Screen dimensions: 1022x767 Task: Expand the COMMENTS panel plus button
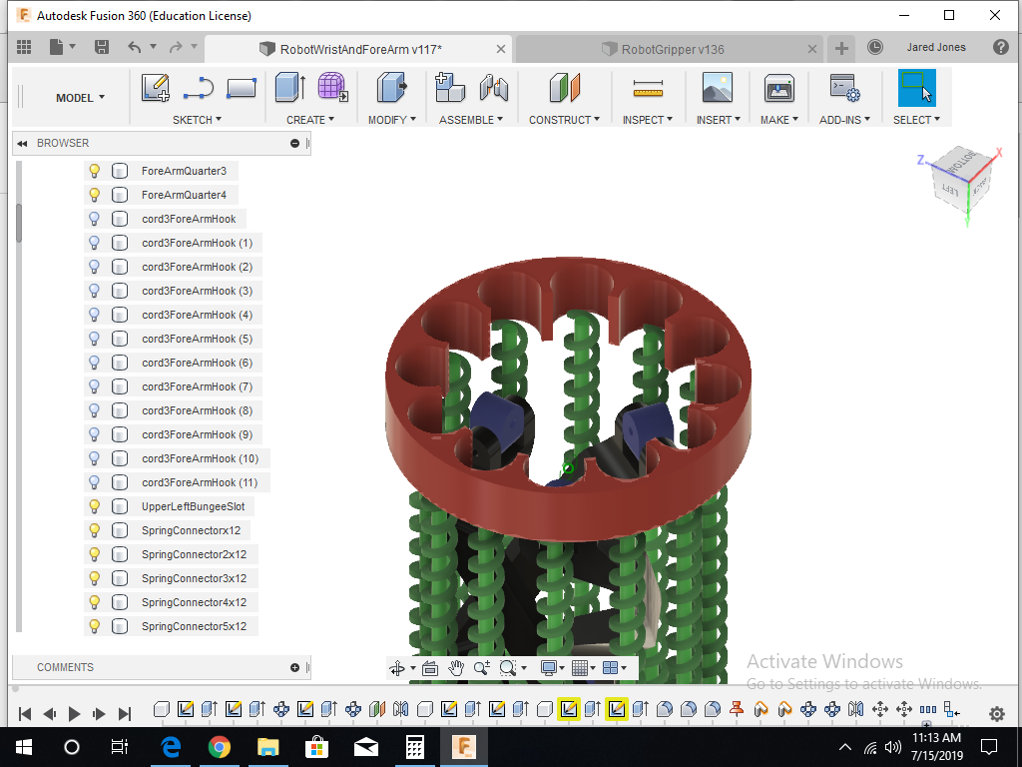click(294, 667)
